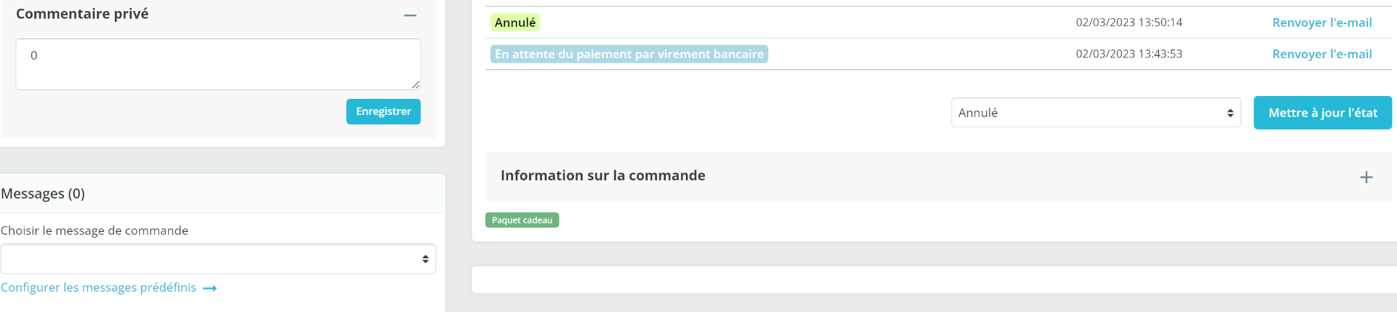Viewport: 1397px width, 312px height.
Task: Click the Enregistrer button
Action: pos(383,111)
